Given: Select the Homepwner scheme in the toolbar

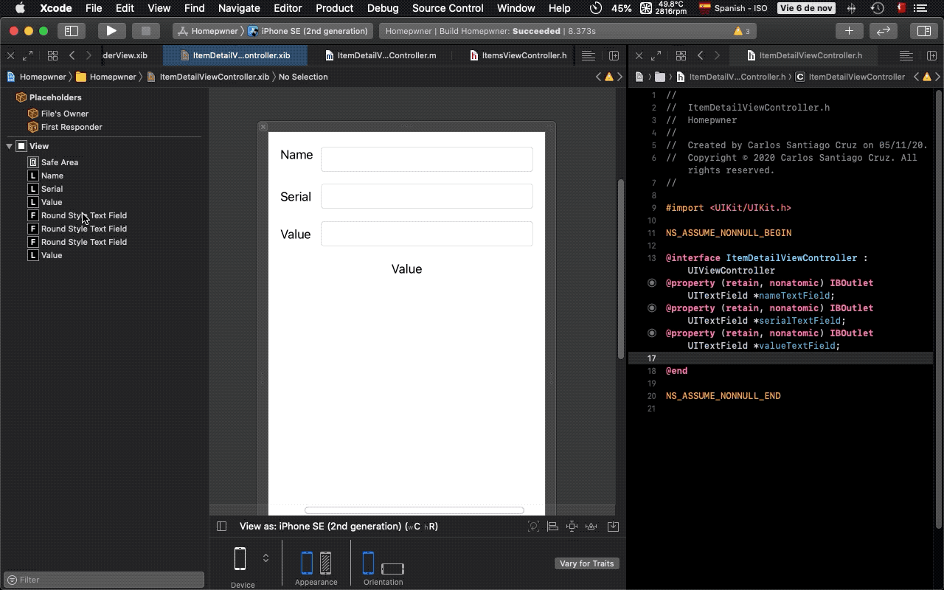Looking at the screenshot, I should [208, 31].
